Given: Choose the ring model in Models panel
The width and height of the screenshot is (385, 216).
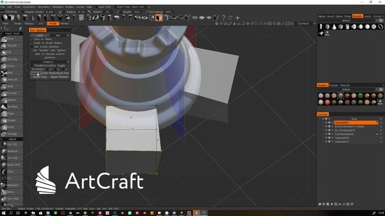Looking at the screenshot, I should [380, 26].
